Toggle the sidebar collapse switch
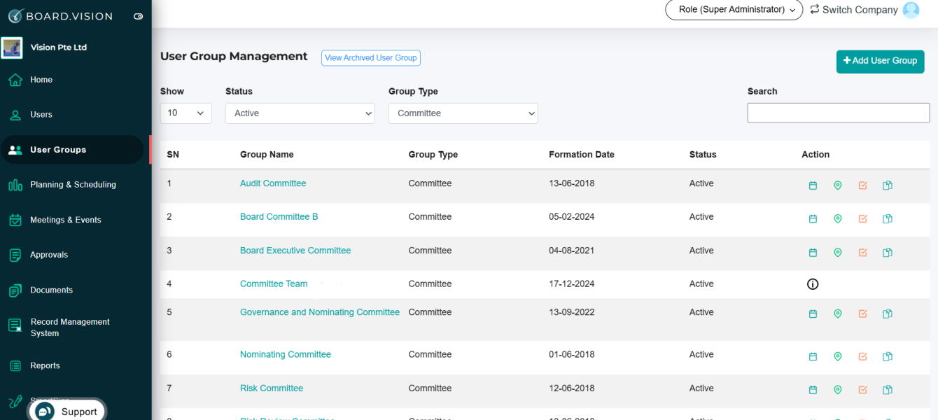Viewport: 938px width, 420px height. pos(138,16)
